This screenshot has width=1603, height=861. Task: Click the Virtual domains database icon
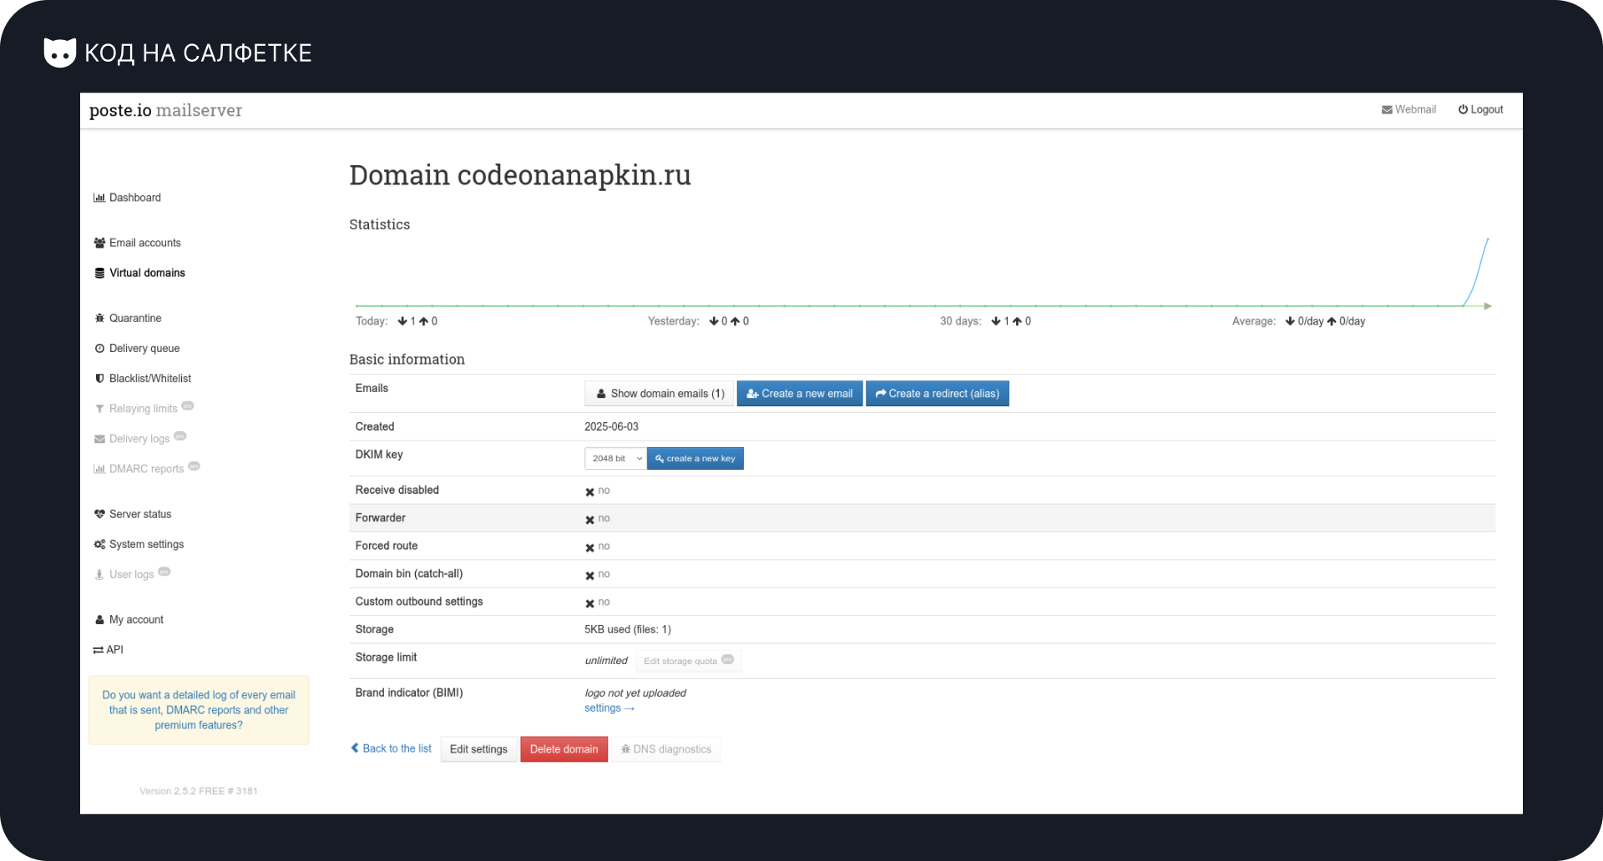tap(99, 273)
